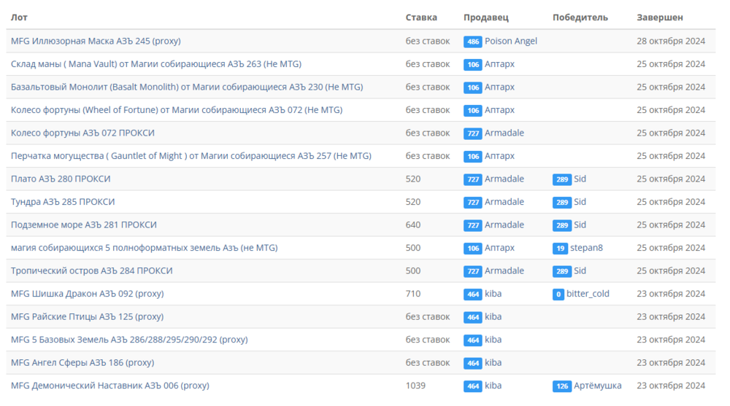Open winner profile stepan8

pyautogui.click(x=586, y=248)
